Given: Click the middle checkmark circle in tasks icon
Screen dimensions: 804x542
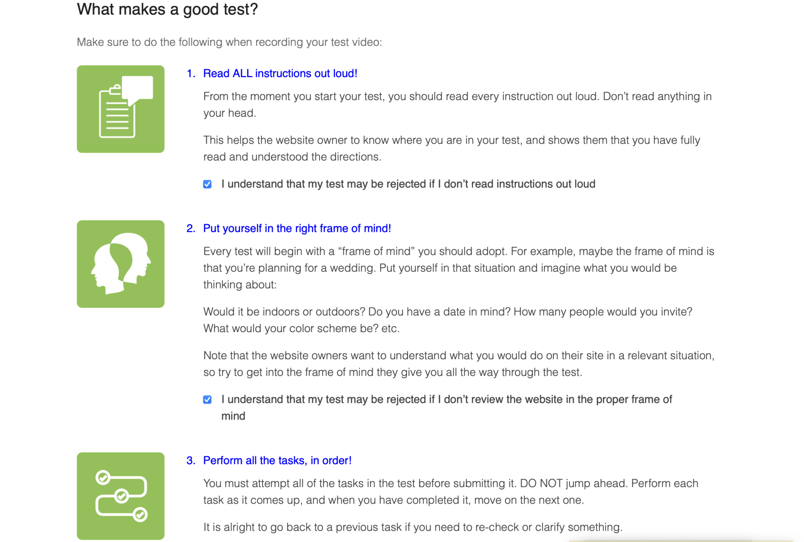Looking at the screenshot, I should click(x=121, y=496).
